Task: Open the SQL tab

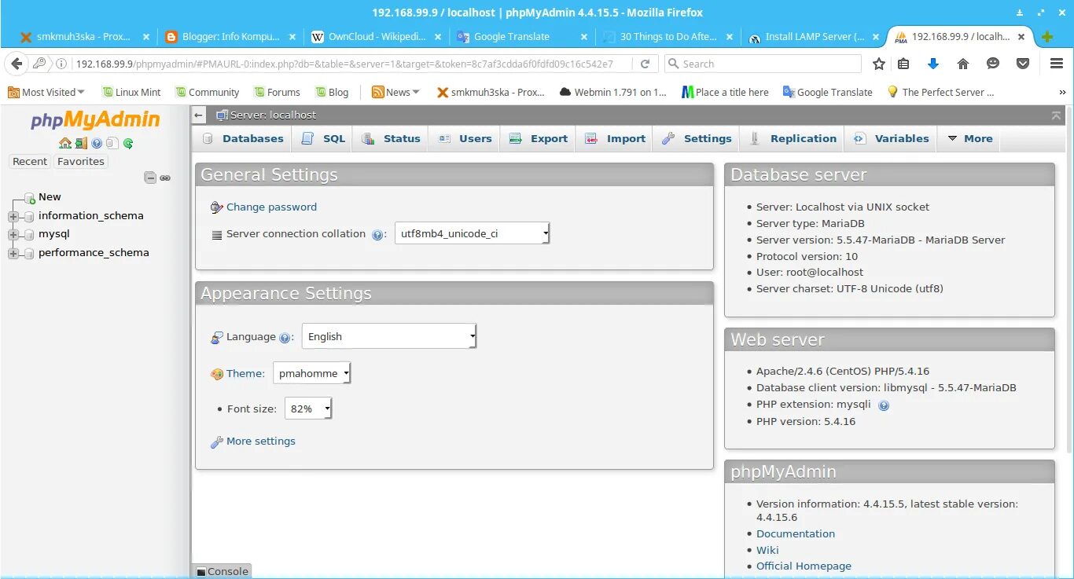Action: tap(323, 138)
